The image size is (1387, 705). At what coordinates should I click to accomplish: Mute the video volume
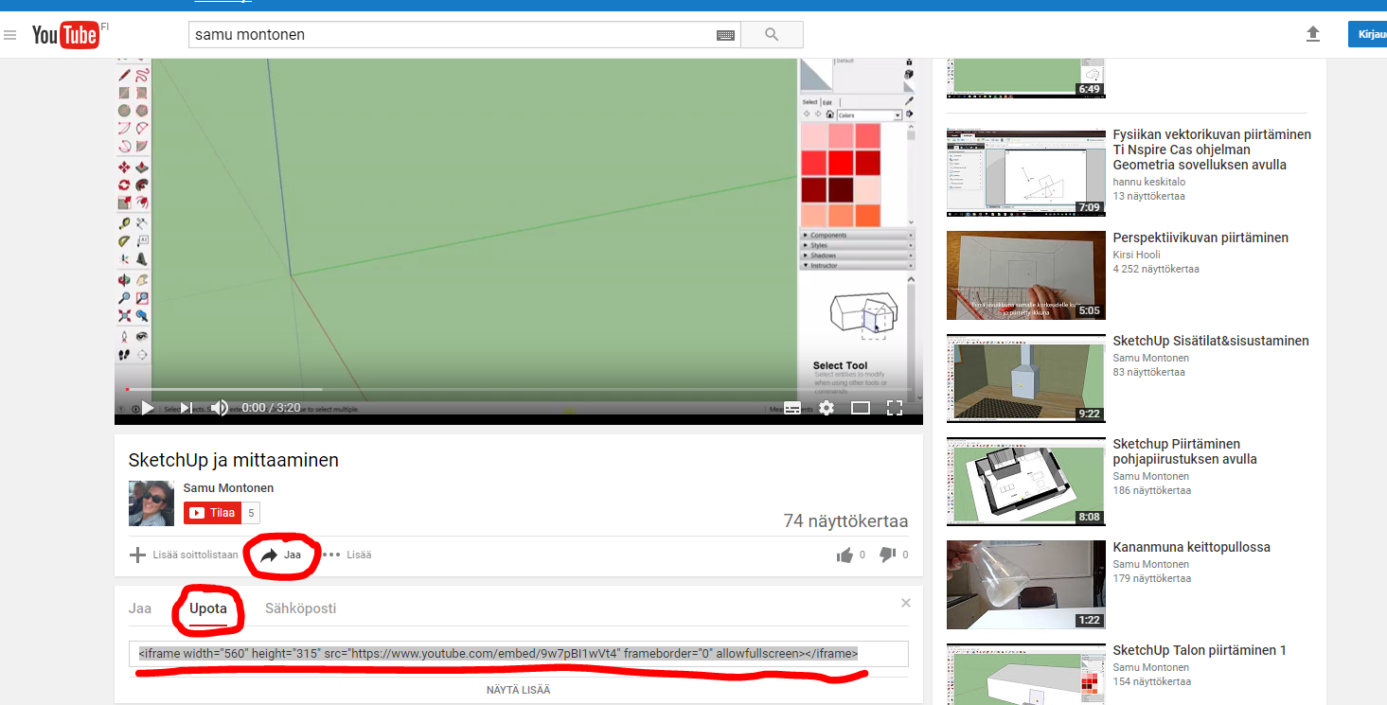click(219, 408)
